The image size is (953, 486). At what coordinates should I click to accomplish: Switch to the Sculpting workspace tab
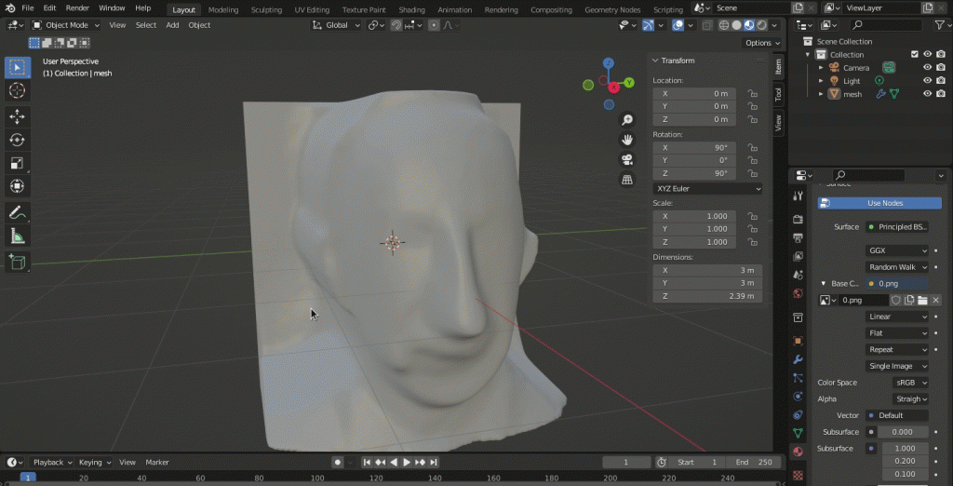pyautogui.click(x=266, y=9)
